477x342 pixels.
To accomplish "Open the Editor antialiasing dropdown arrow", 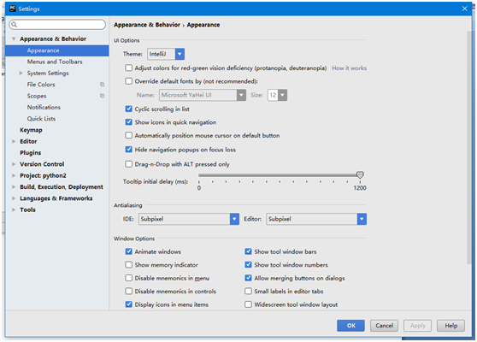I will tap(362, 219).
